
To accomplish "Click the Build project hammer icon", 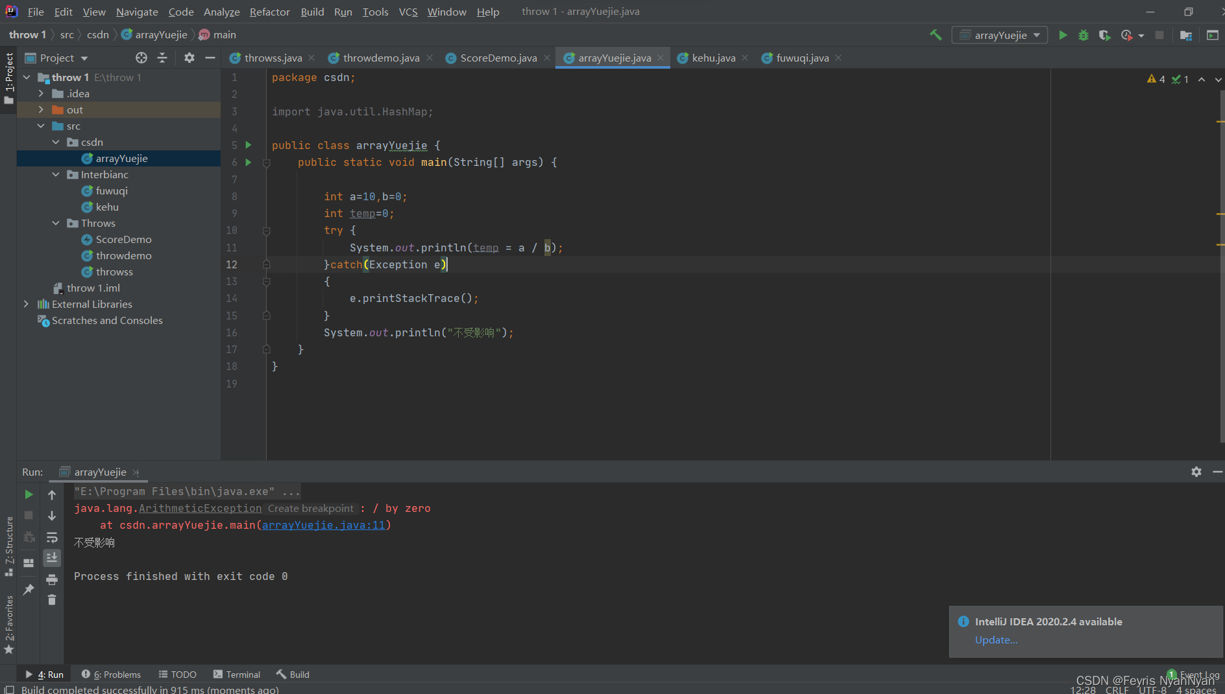I will [936, 35].
